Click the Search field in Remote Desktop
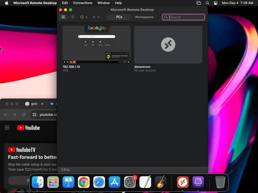The width and height of the screenshot is (258, 193). click(x=183, y=17)
